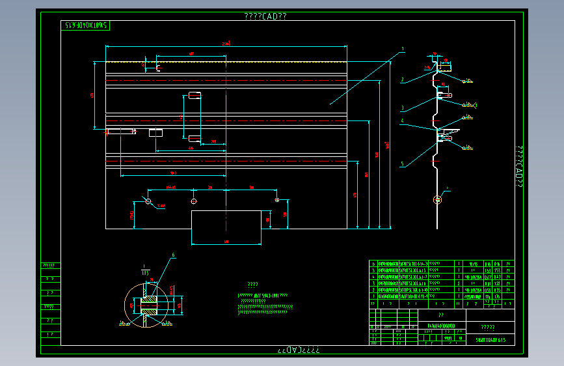The image size is (564, 366).
Task: Click the "?????" cell above the drawing number
Action: [488, 327]
